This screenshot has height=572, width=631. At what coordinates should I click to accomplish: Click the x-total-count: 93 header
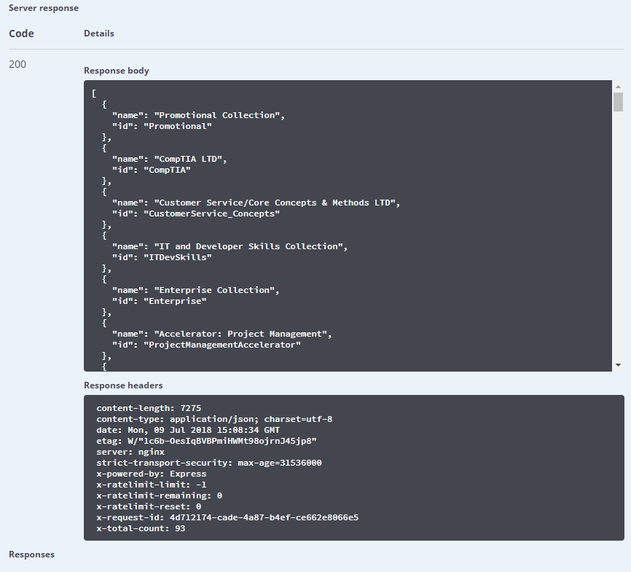(x=141, y=528)
